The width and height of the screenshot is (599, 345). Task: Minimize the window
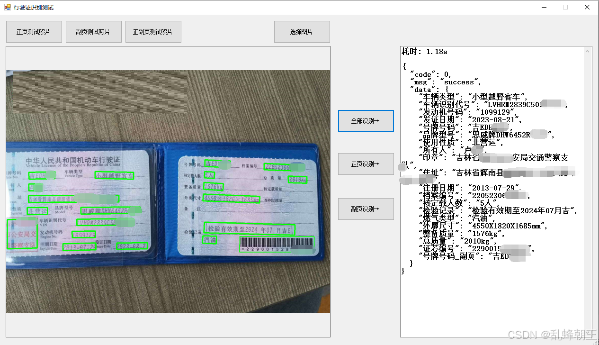pos(543,7)
